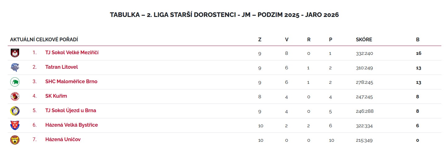Viewport: 446px width, 151px height.
Task: Open the Házená Velká Bystřice link
Action: pyautogui.click(x=72, y=125)
